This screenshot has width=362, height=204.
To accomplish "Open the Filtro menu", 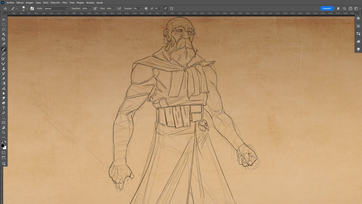I will 65,2.
